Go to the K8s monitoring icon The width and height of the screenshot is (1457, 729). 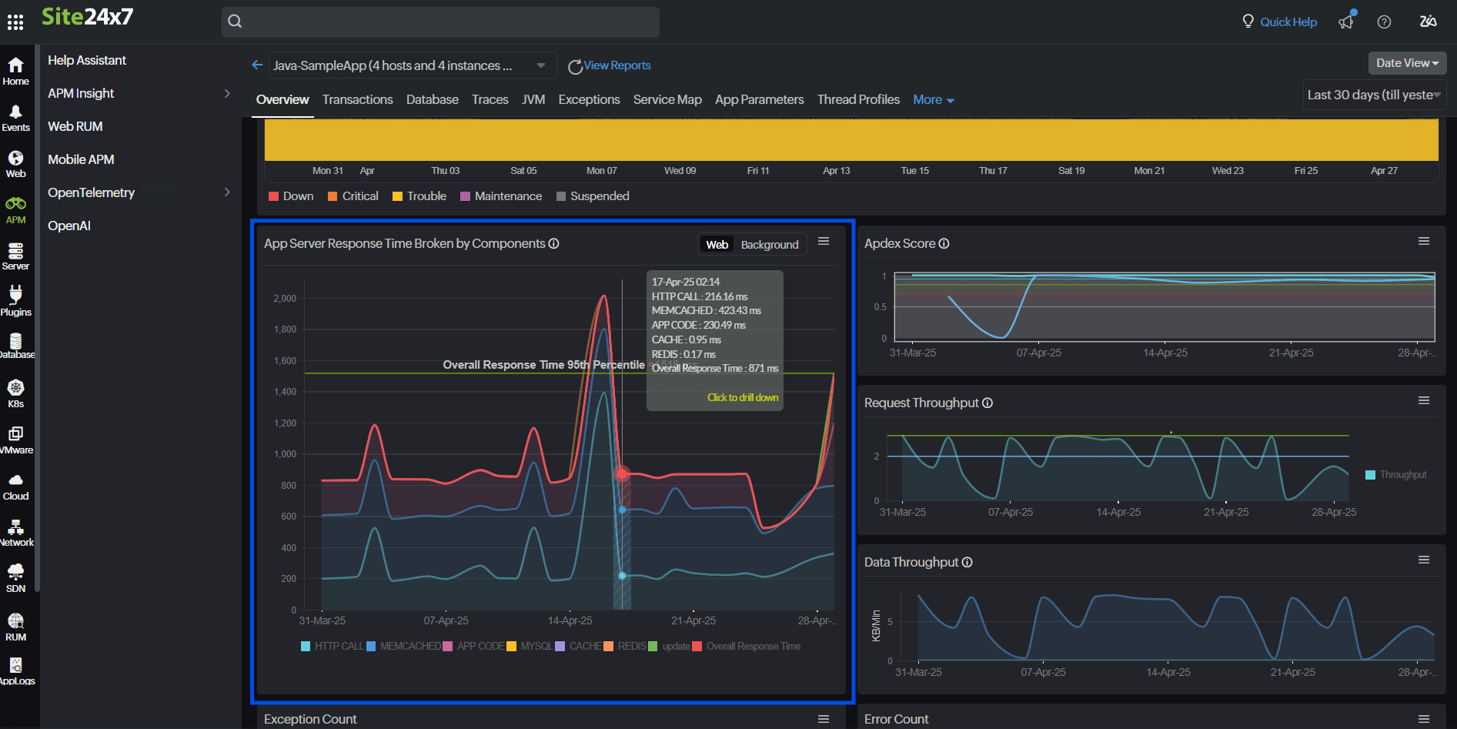(x=15, y=393)
